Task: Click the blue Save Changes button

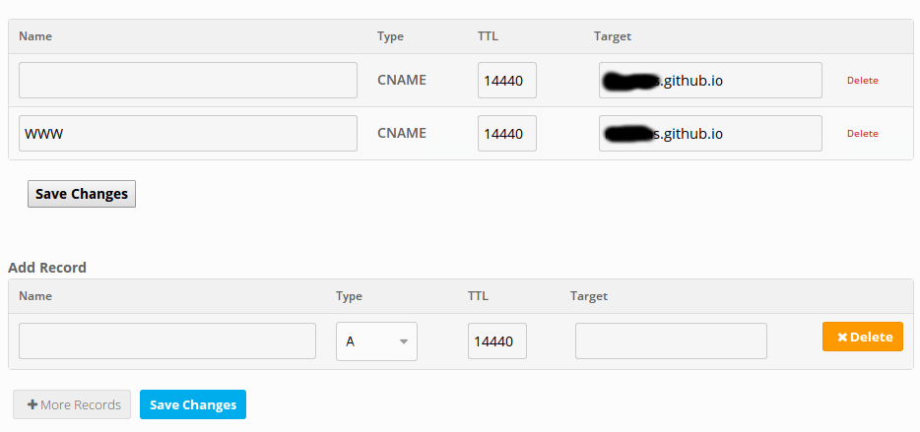Action: [193, 404]
